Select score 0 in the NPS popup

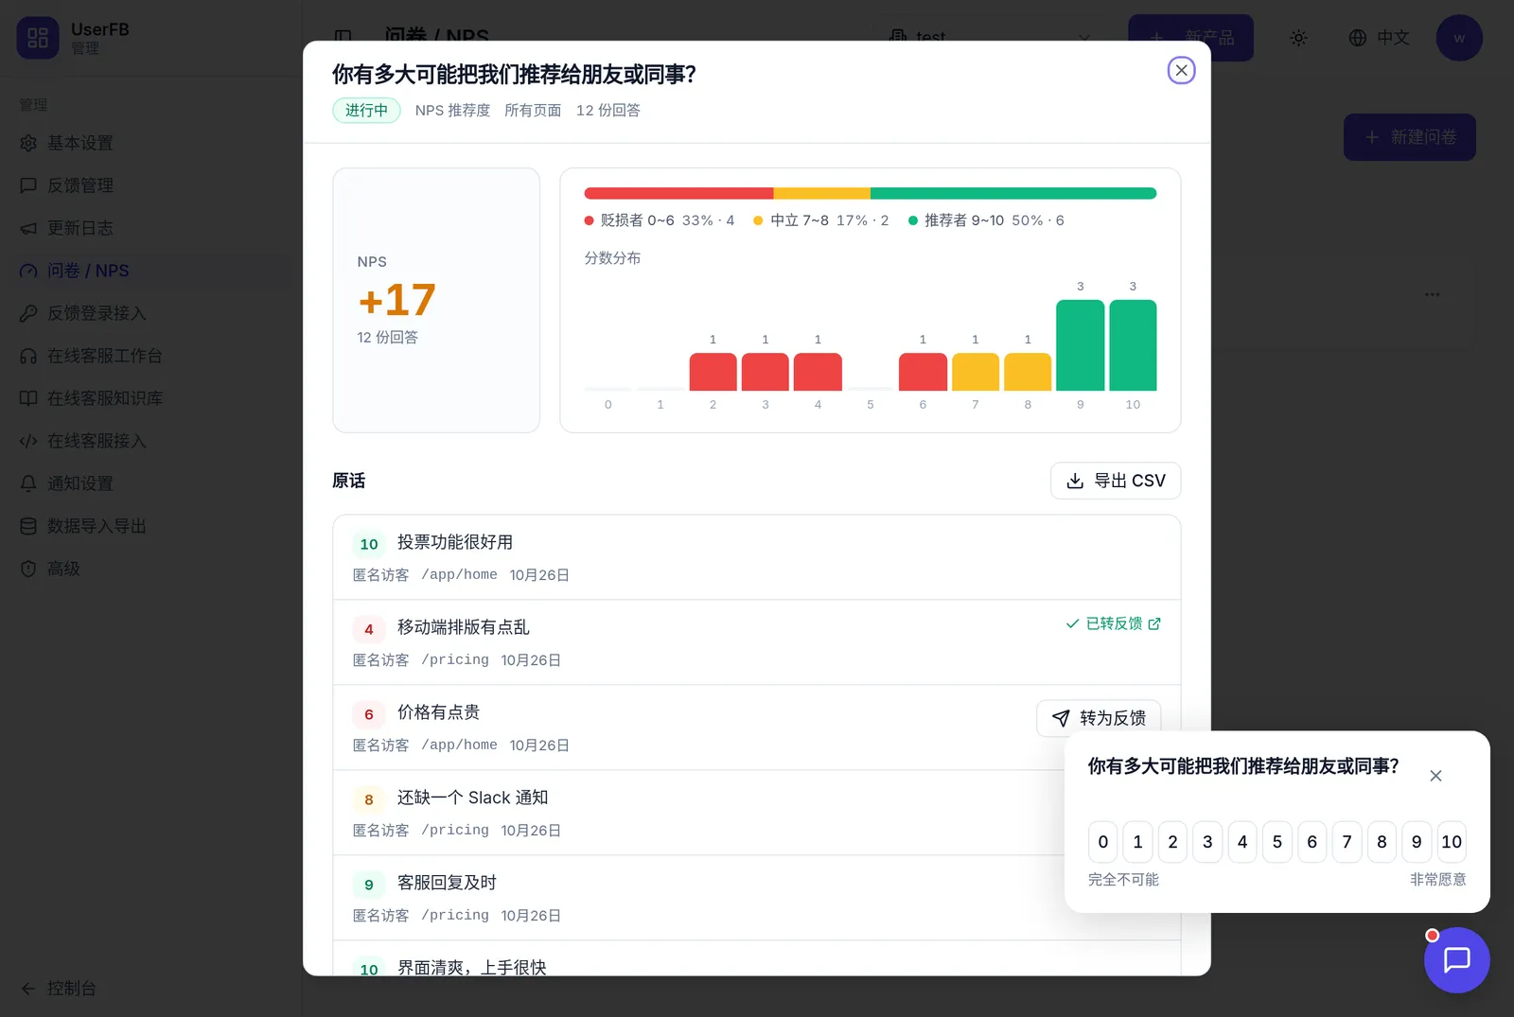1103,842
